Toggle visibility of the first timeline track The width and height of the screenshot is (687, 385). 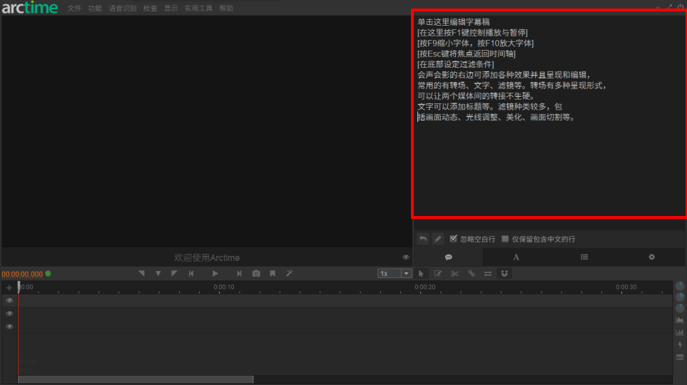[x=9, y=301]
